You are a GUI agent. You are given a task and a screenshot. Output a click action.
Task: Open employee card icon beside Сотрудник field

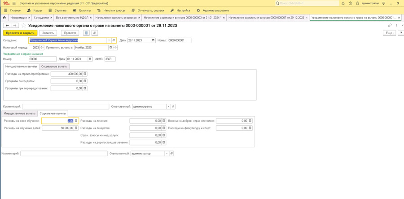(x=114, y=40)
